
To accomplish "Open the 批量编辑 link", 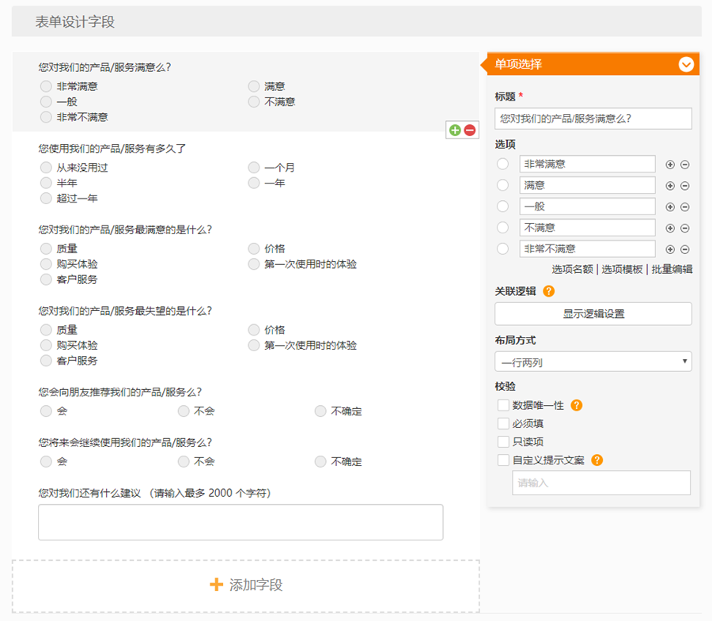I will [x=672, y=270].
